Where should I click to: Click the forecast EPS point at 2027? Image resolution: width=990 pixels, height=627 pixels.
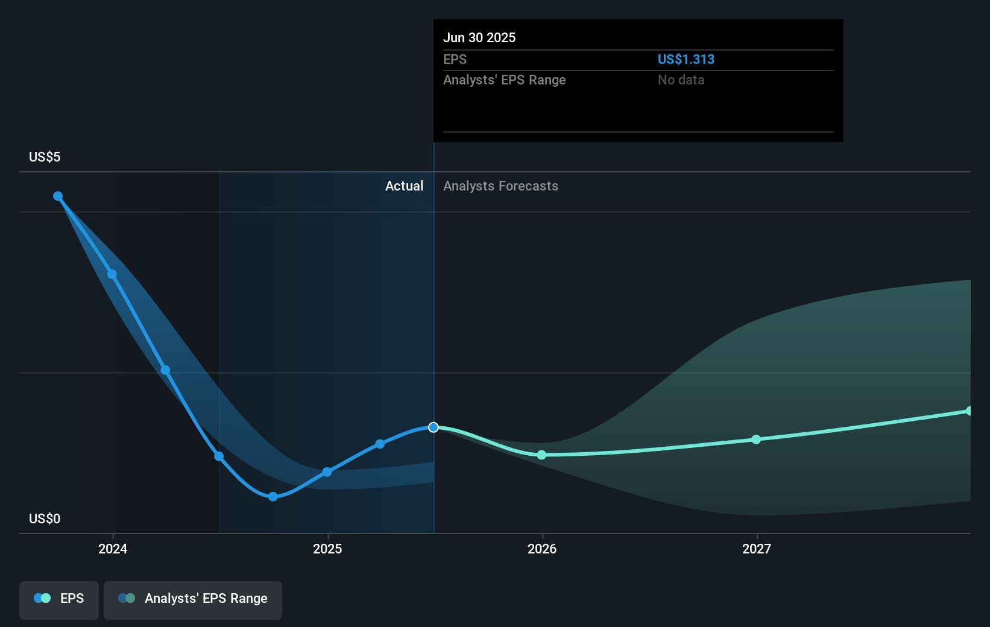756,440
